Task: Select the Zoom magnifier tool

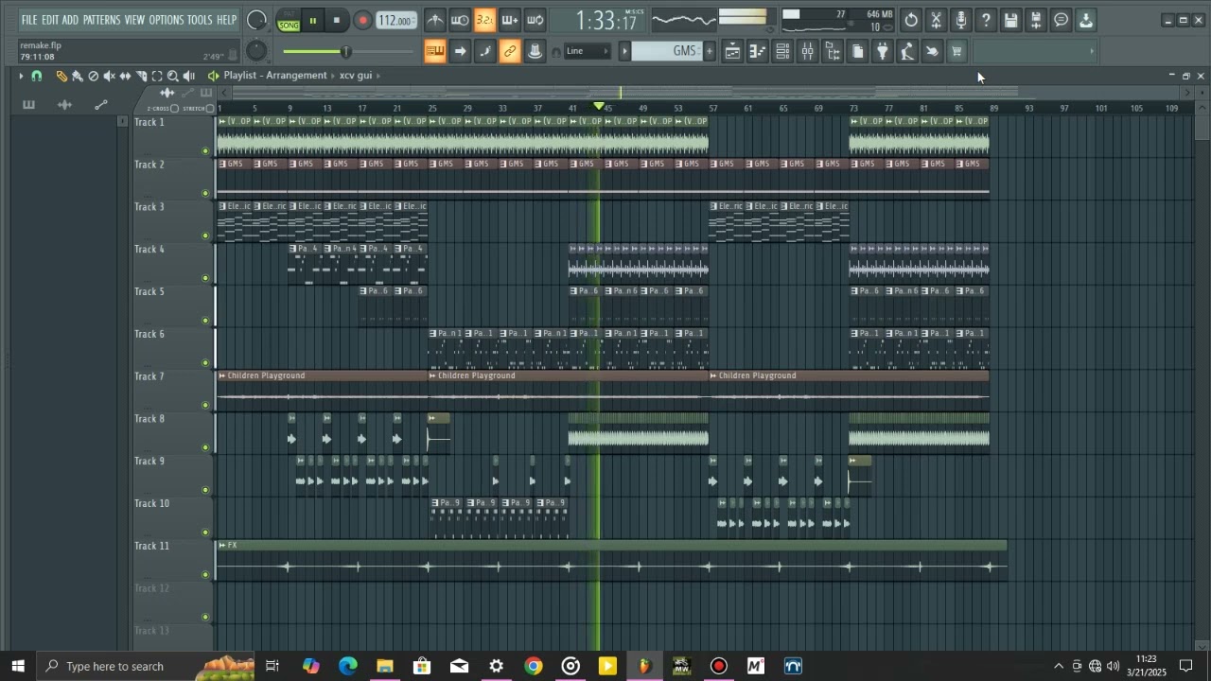Action: [173, 76]
